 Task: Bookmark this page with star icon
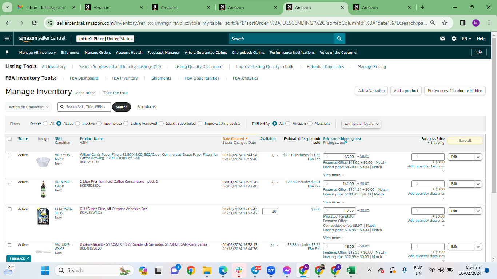click(445, 23)
